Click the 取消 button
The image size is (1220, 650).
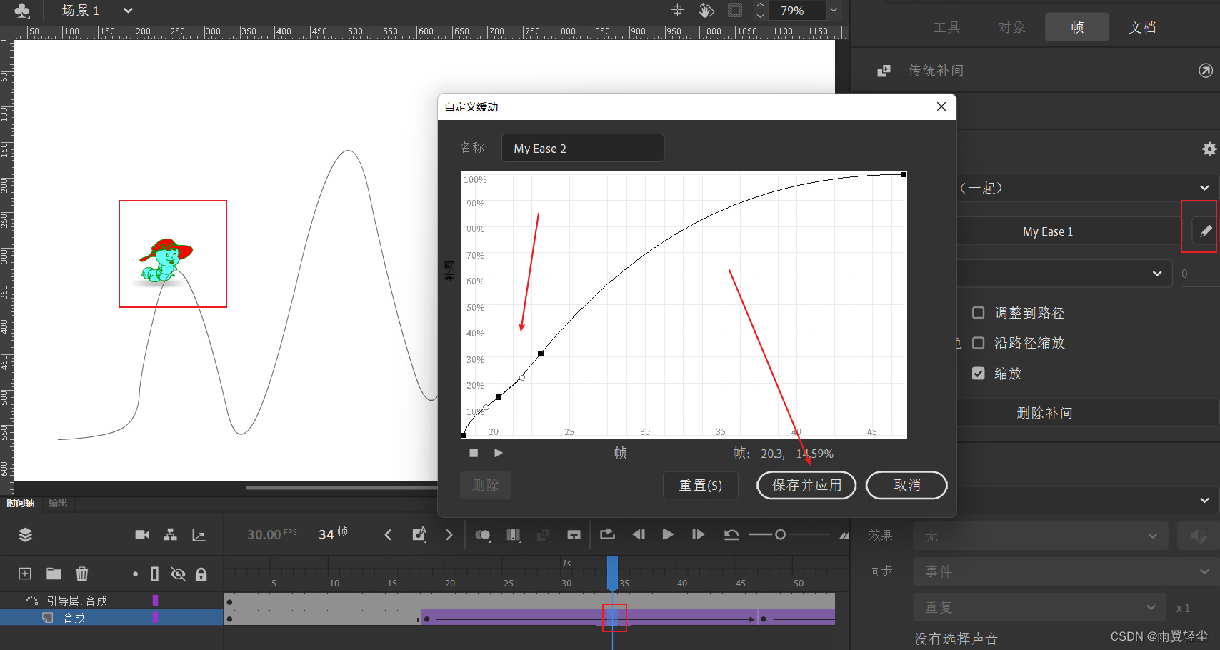(906, 485)
